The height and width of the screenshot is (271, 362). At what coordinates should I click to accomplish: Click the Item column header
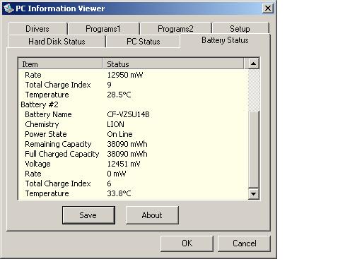(x=60, y=64)
